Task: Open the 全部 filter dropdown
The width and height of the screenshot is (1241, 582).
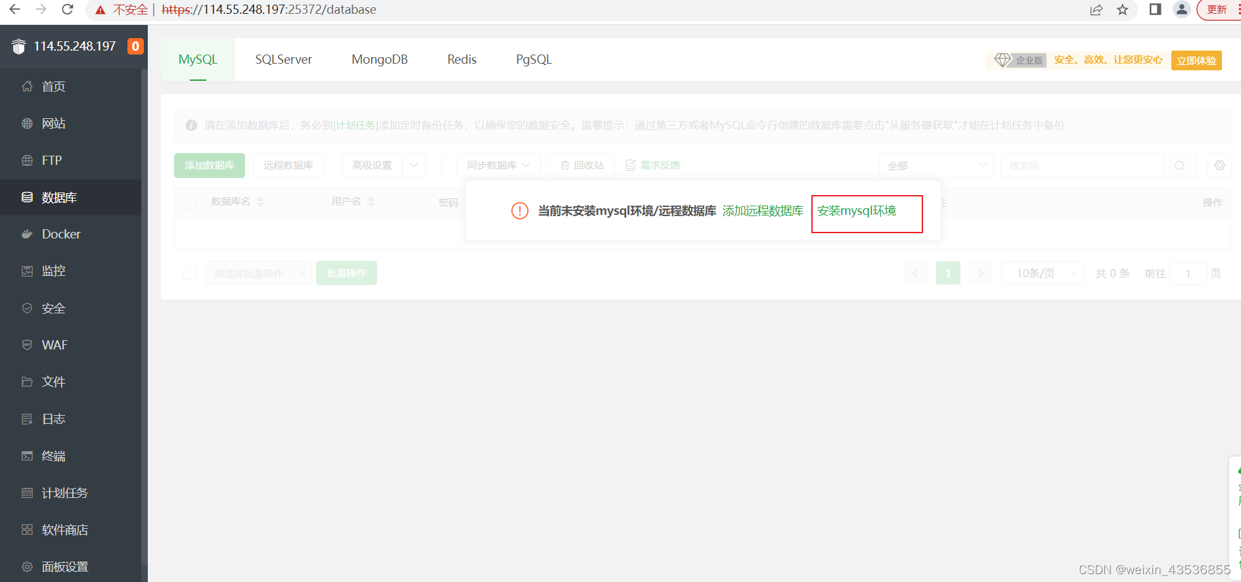Action: coord(937,166)
